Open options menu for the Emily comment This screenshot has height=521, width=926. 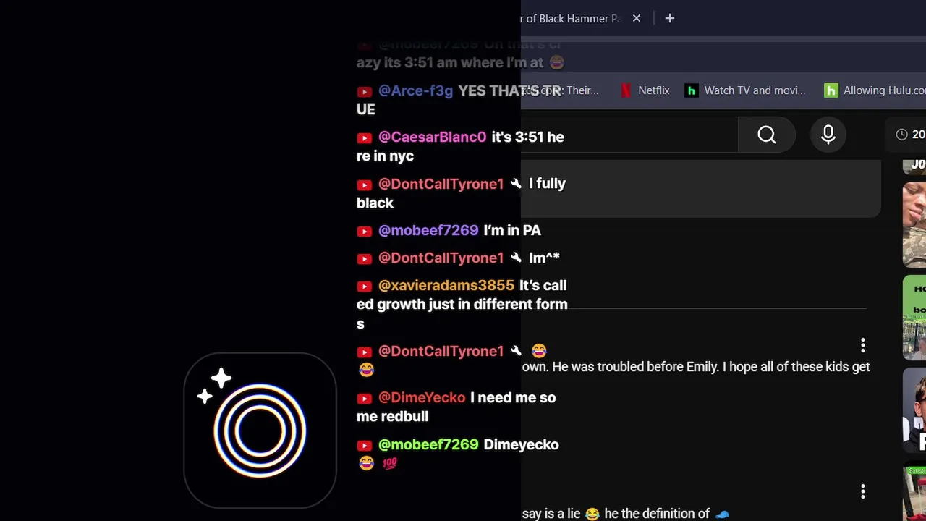click(862, 345)
